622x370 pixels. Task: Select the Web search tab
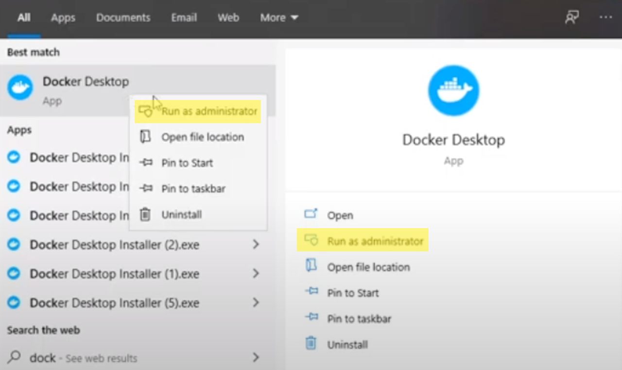228,18
